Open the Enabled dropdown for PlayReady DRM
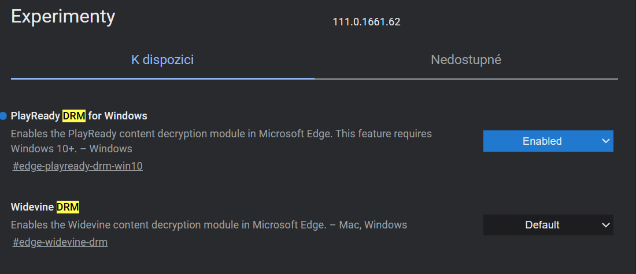The image size is (636, 274). 542,141
